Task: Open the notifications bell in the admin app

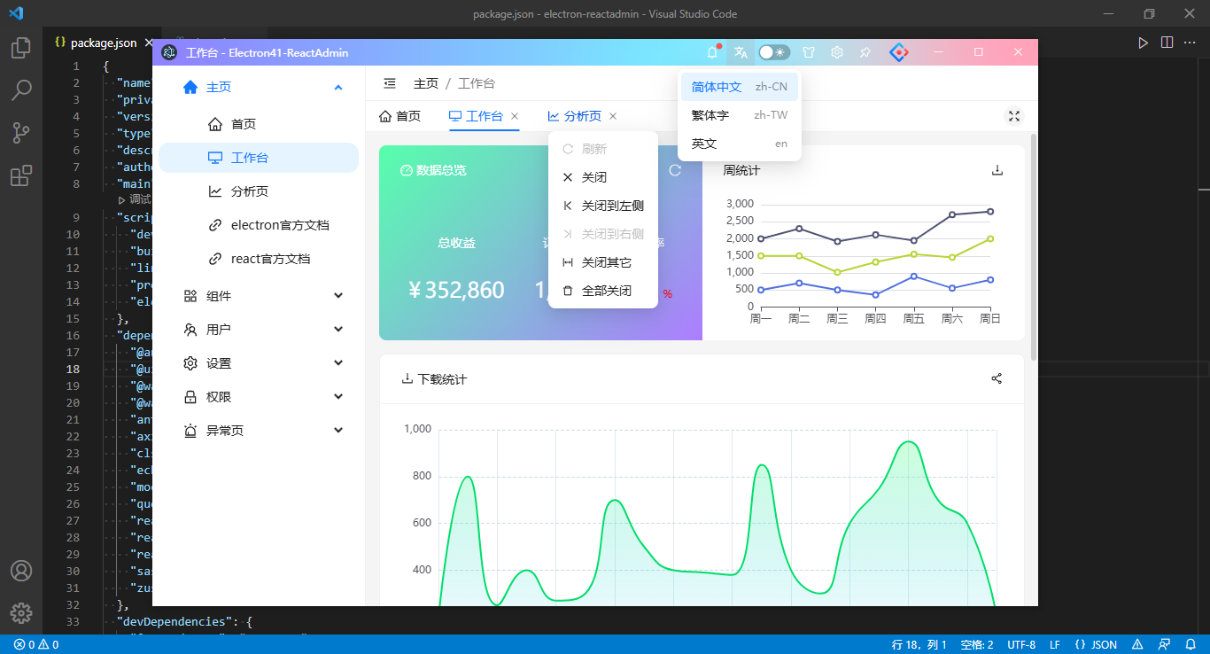Action: (712, 52)
